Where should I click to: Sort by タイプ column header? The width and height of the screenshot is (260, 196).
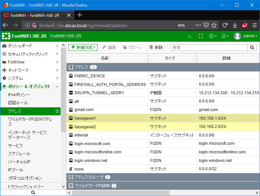tap(172, 58)
